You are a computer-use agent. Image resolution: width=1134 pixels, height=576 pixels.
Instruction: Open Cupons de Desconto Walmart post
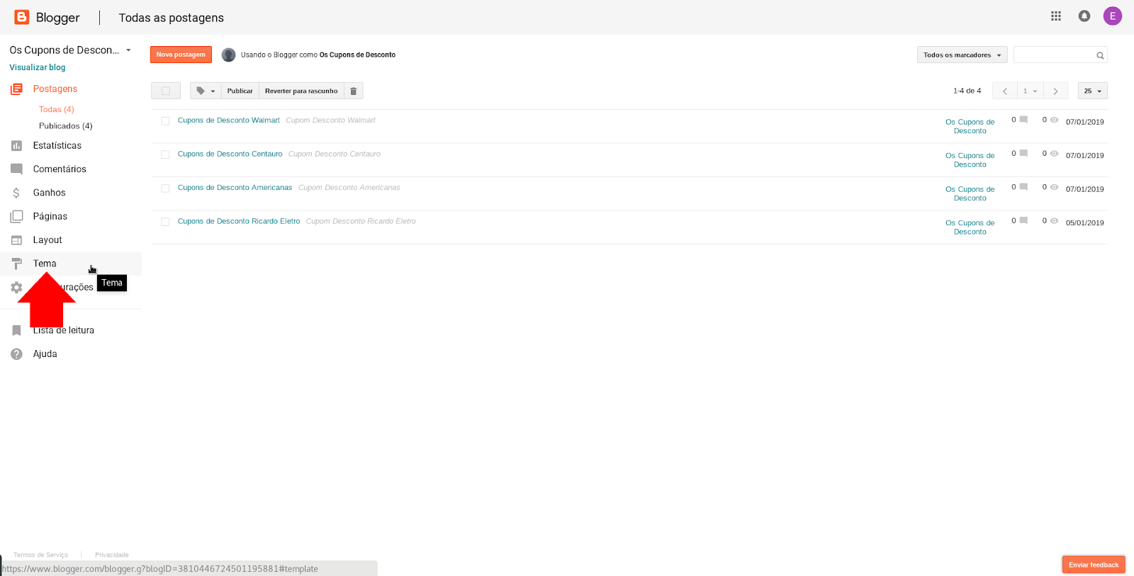pyautogui.click(x=229, y=120)
